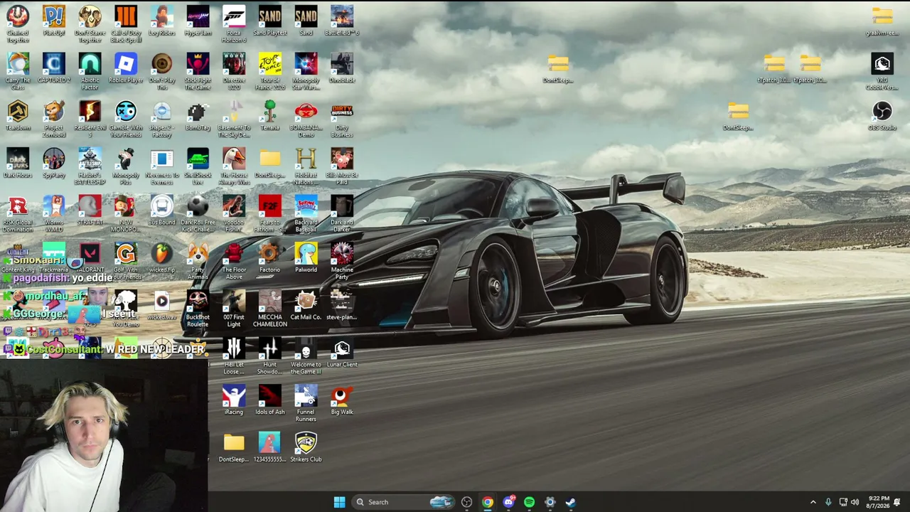This screenshot has height=512, width=910.
Task: Open Spotify from the taskbar
Action: [529, 502]
